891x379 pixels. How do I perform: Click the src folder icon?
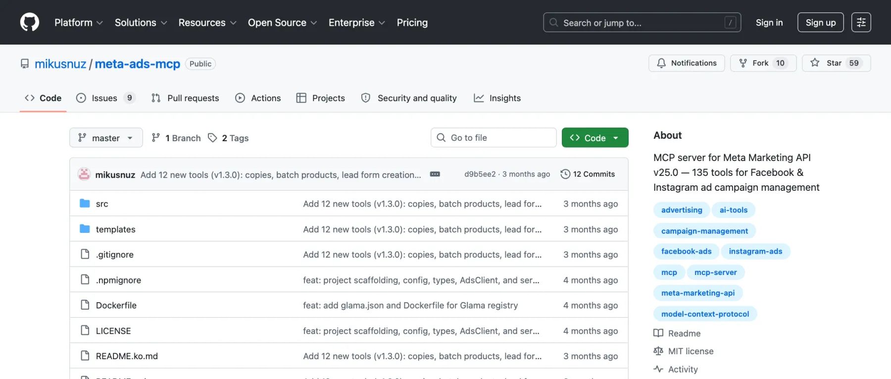tap(85, 203)
